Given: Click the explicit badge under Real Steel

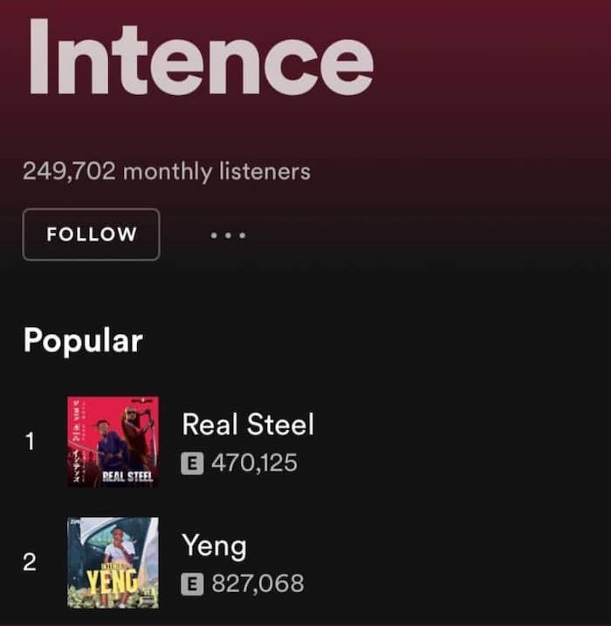Looking at the screenshot, I should [192, 463].
